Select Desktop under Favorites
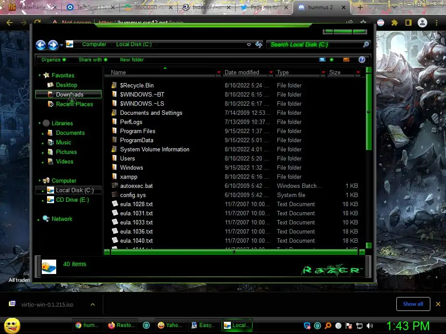Image resolution: width=446 pixels, height=334 pixels. [67, 85]
